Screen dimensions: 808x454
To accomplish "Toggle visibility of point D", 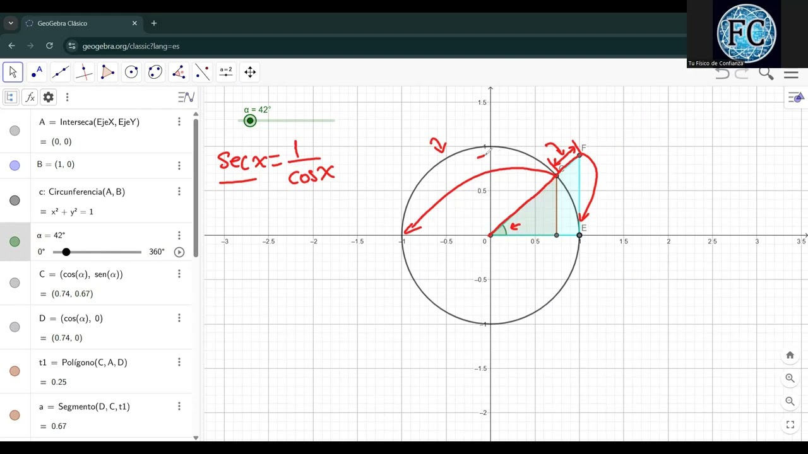I will pyautogui.click(x=15, y=327).
